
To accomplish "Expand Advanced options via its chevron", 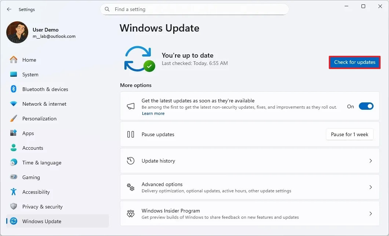I will (371, 187).
